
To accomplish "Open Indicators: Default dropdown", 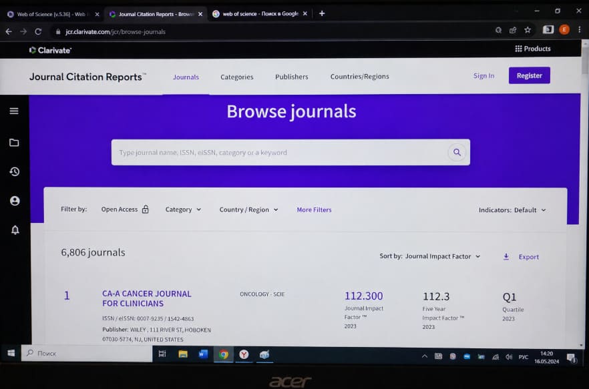I will [512, 210].
